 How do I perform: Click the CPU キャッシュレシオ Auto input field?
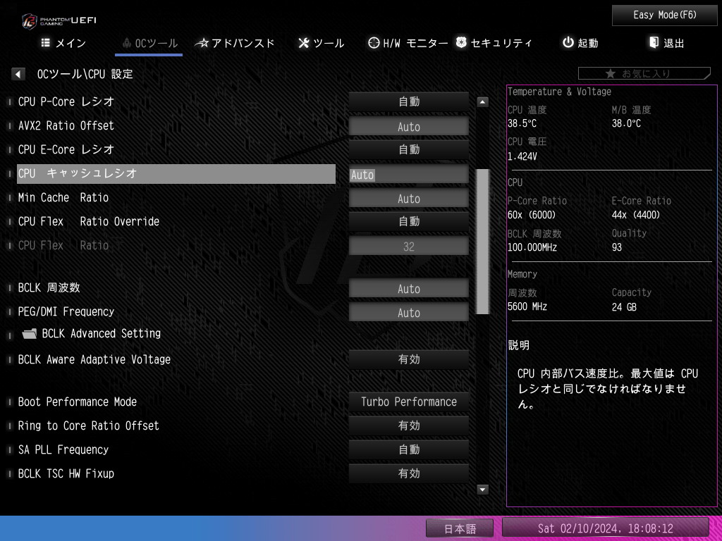409,175
